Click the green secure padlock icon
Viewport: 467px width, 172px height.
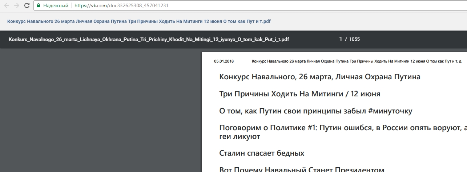[x=39, y=5]
